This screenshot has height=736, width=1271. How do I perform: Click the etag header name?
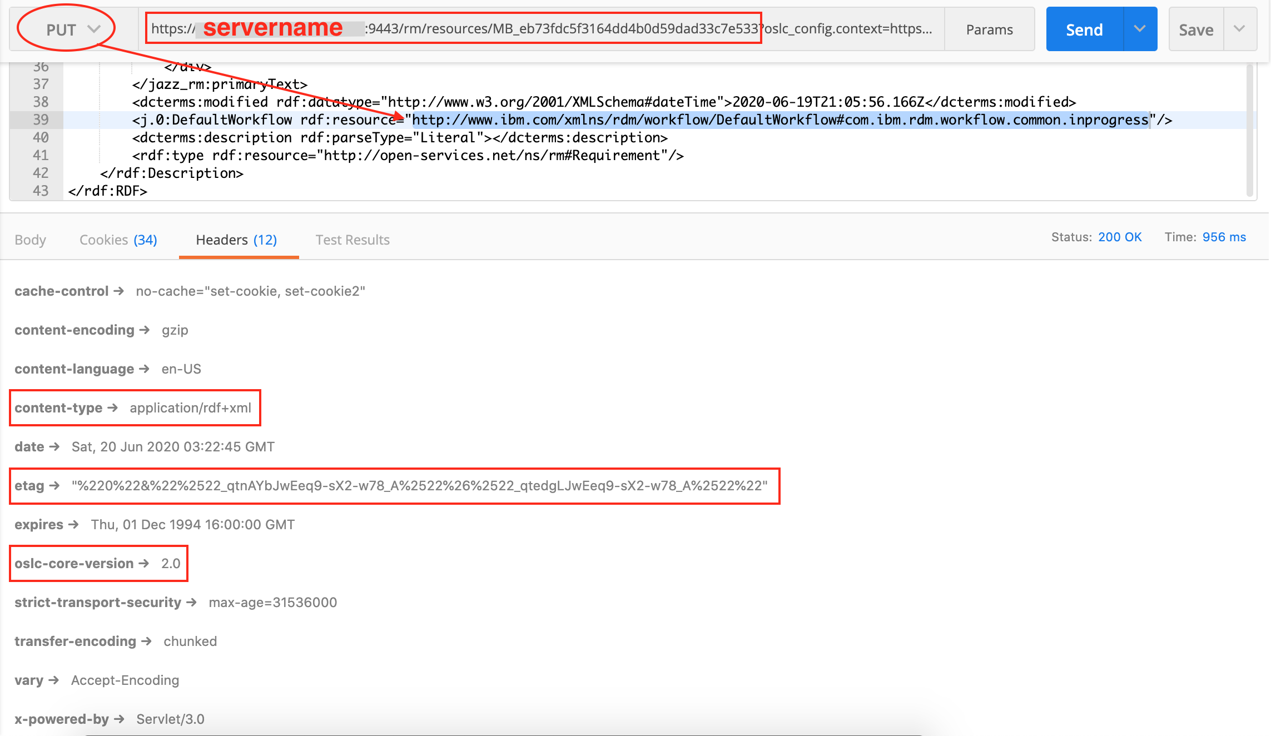[x=29, y=486]
